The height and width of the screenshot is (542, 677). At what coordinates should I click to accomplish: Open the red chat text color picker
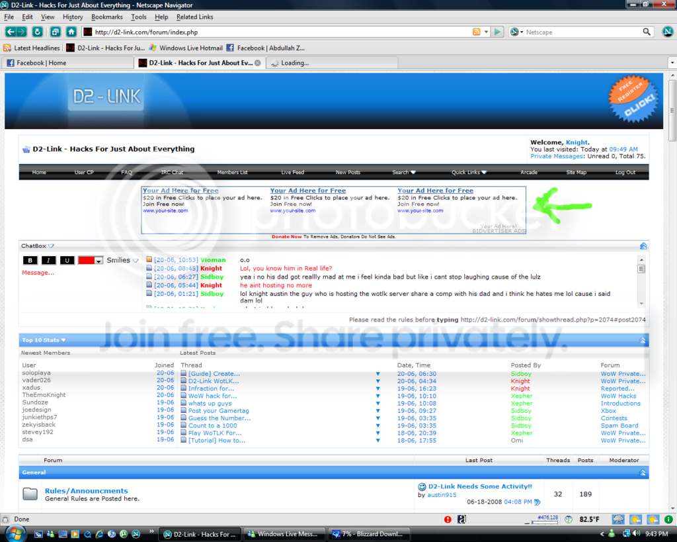click(x=90, y=260)
